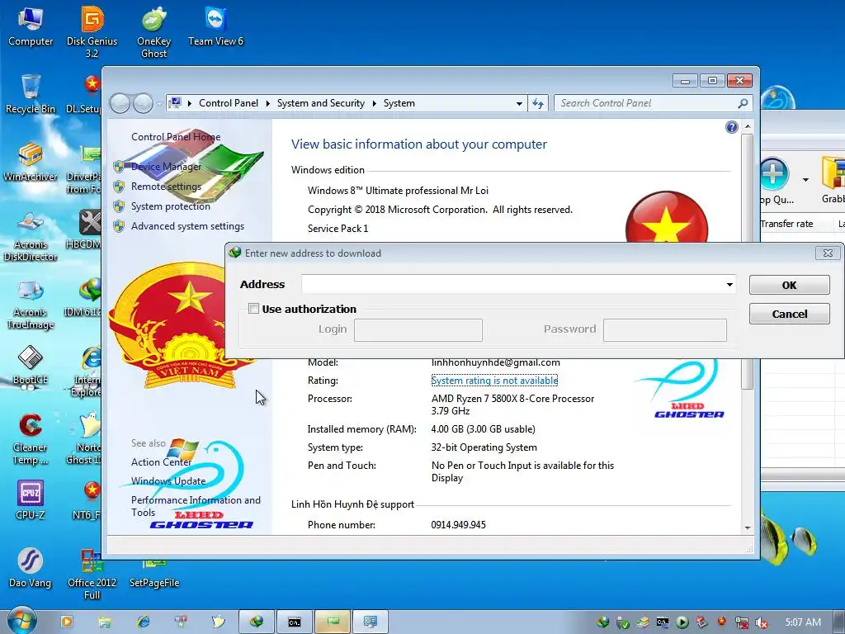Launch the Acronis TrueImage desktop icon
The image size is (845, 634).
[x=31, y=304]
